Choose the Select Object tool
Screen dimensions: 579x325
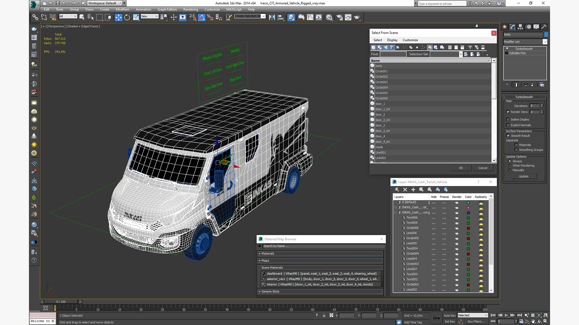tap(82, 17)
